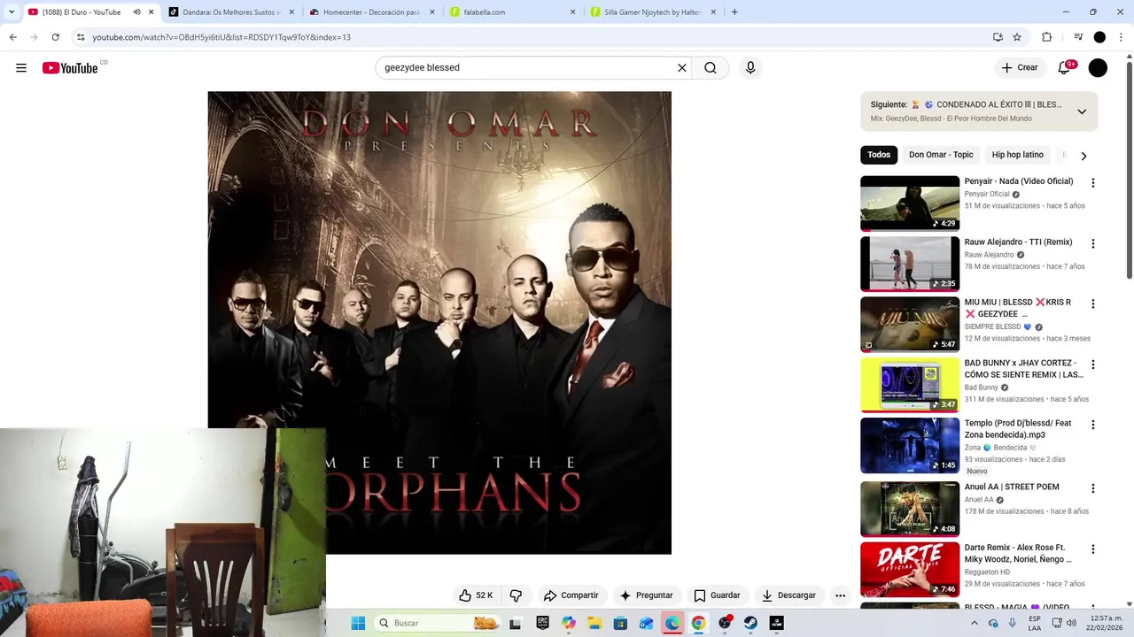Image resolution: width=1134 pixels, height=637 pixels.
Task: Click the Don Omar album artwork video
Action: (439, 323)
